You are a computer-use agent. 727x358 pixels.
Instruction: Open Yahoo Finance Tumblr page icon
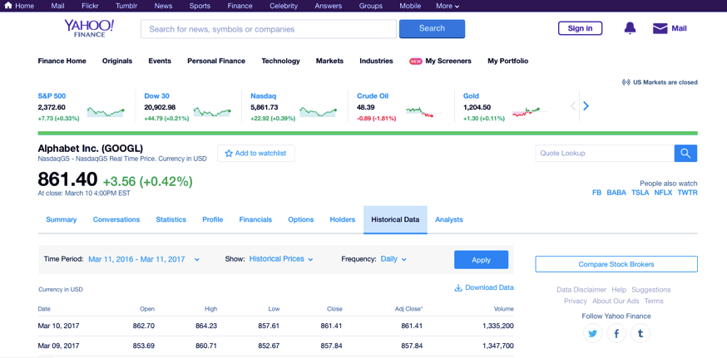640,333
